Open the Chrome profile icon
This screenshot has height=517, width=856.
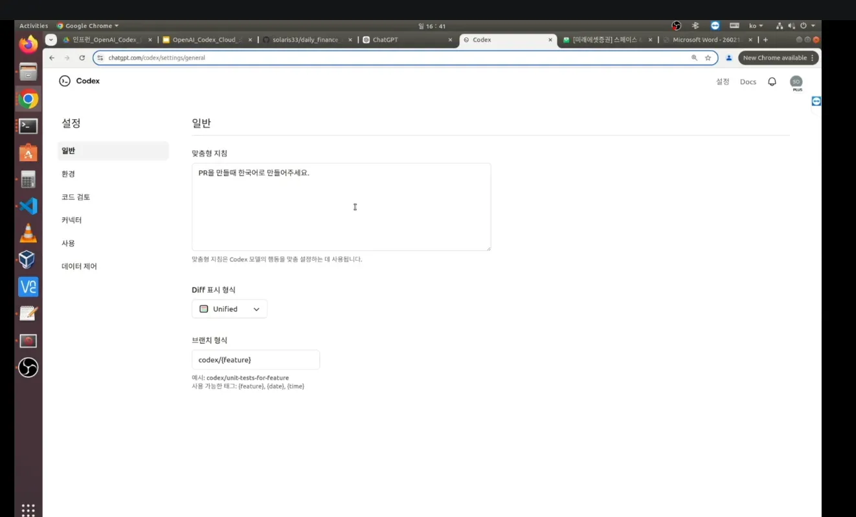pos(728,58)
